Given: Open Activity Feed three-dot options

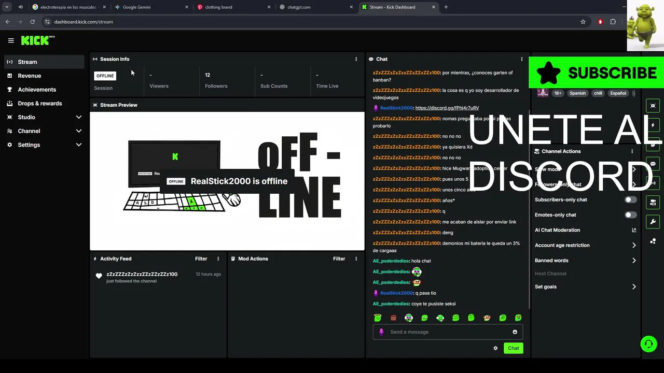Looking at the screenshot, I should (x=218, y=259).
